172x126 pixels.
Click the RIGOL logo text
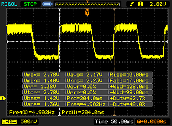click(x=9, y=4)
